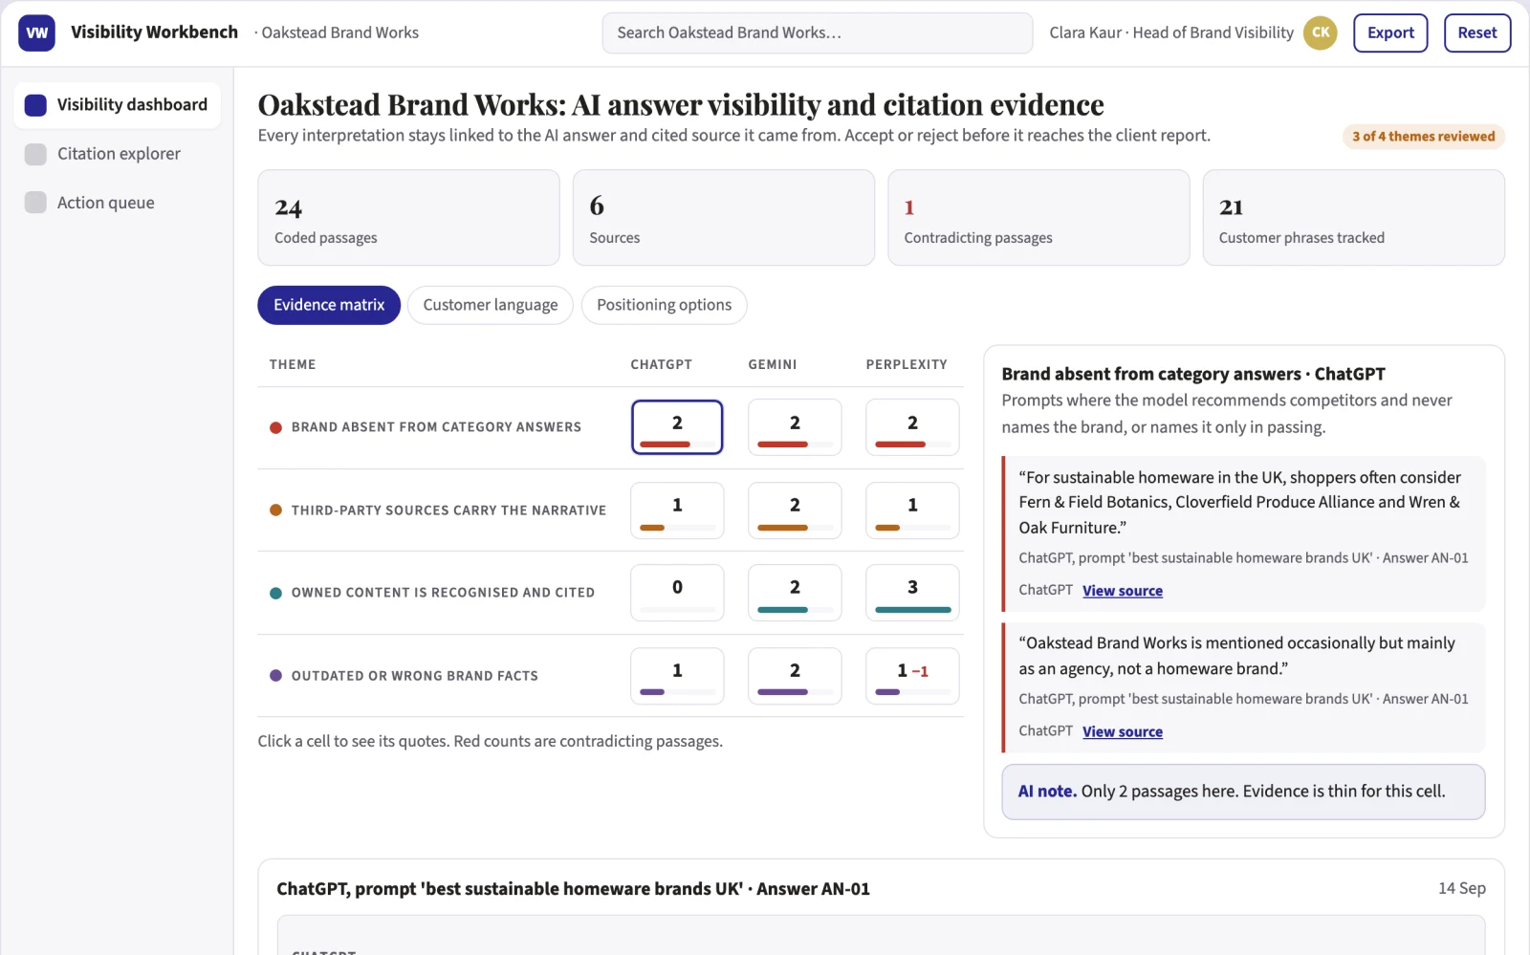Click the CHATGPT column header
1530x955 pixels.
click(x=661, y=364)
